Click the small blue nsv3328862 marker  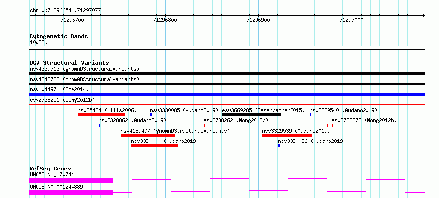point(99,125)
